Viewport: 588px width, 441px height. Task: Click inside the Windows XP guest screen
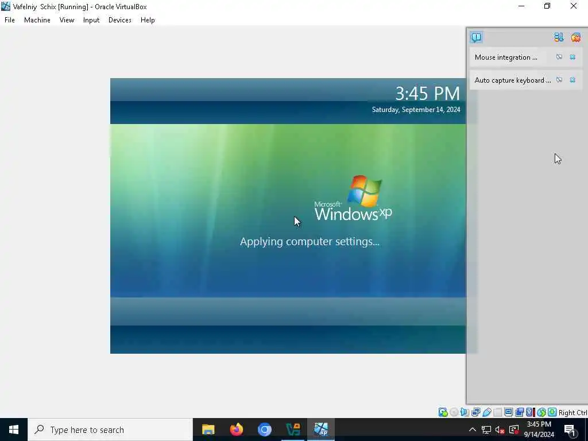(x=288, y=216)
